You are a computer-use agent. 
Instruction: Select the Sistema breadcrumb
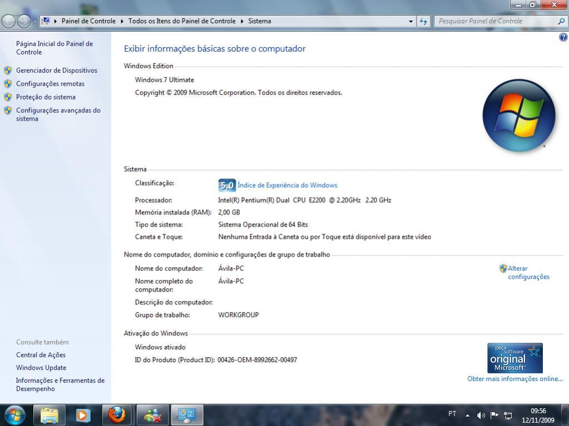click(259, 21)
